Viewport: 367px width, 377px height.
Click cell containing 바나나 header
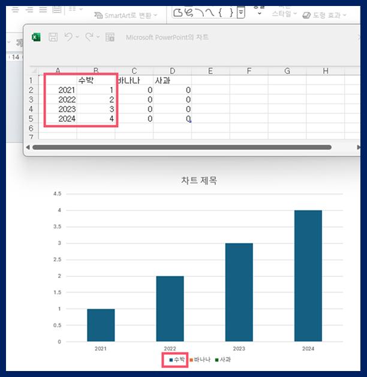point(134,80)
